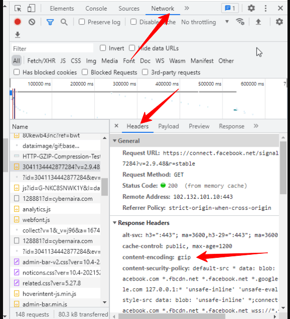Select the analytics.js request
This screenshot has height=319, width=290.
(55, 209)
